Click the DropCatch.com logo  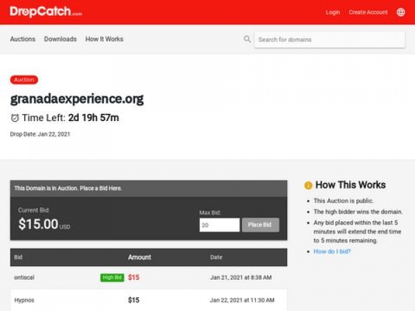pos(46,12)
